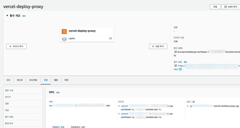Image resolution: width=240 pixels, height=128 pixels.
Task: Click vercel-deploy-proxy name in function box
Action: 82,31
